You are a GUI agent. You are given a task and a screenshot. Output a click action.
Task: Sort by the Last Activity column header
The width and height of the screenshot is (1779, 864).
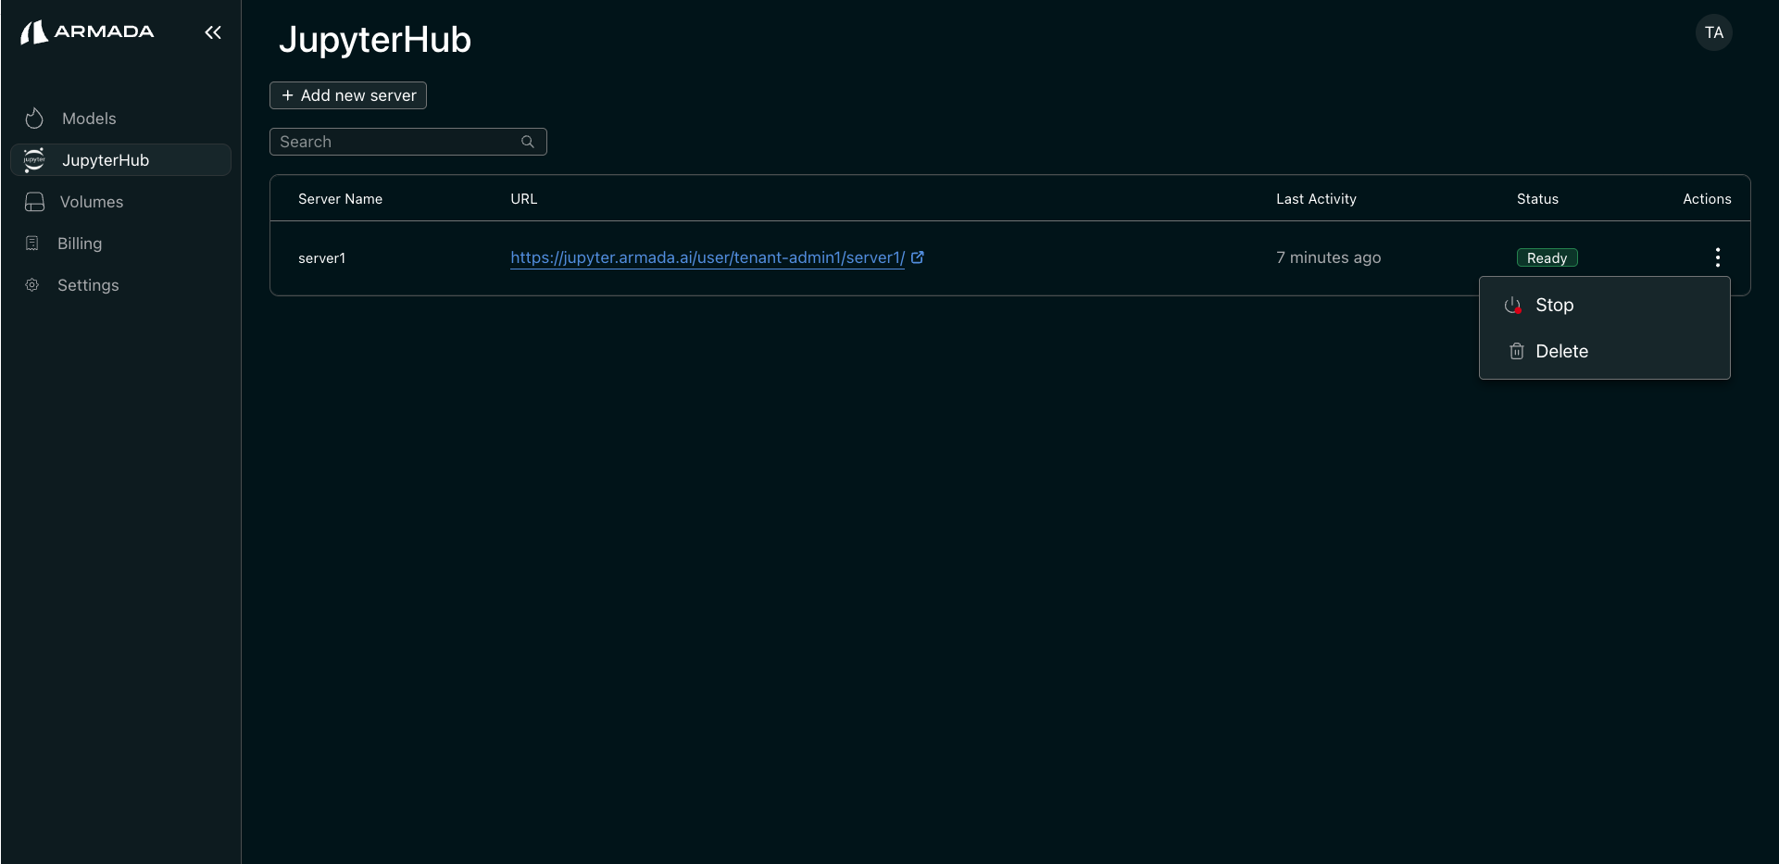point(1316,198)
